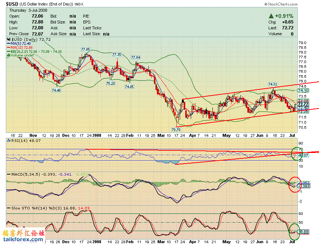Click the High value 72.80
This screenshot has height=245, width=319.
tap(37, 22)
